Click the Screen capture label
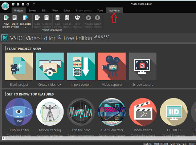The width and height of the screenshot is (196, 145). tap(143, 85)
